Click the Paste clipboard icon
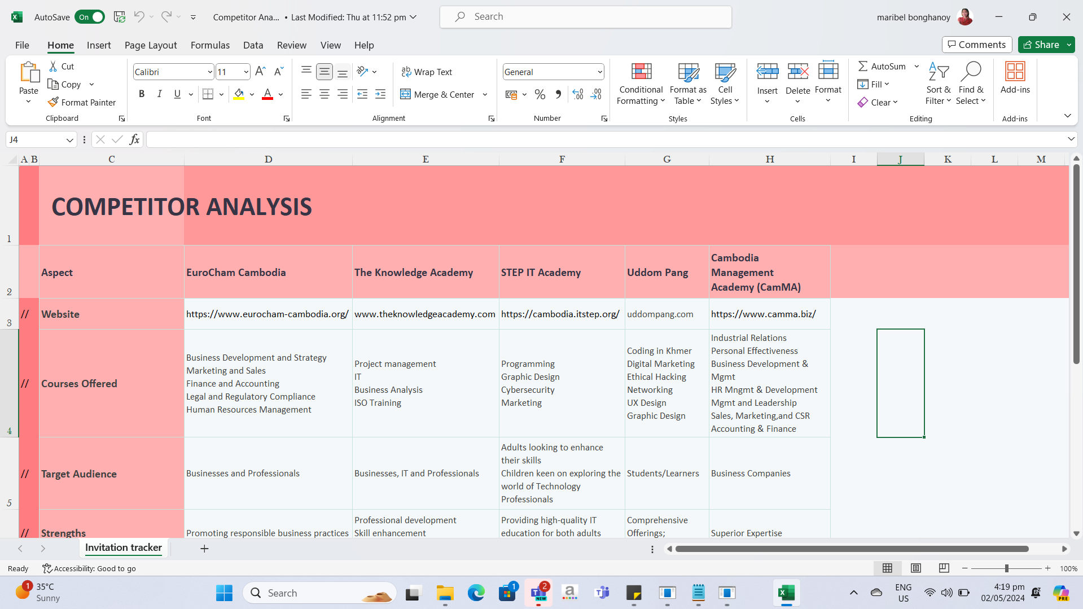This screenshot has width=1083, height=609. [29, 73]
